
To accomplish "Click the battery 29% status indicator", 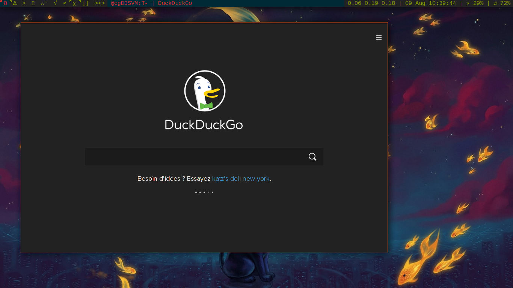I will pos(475,3).
